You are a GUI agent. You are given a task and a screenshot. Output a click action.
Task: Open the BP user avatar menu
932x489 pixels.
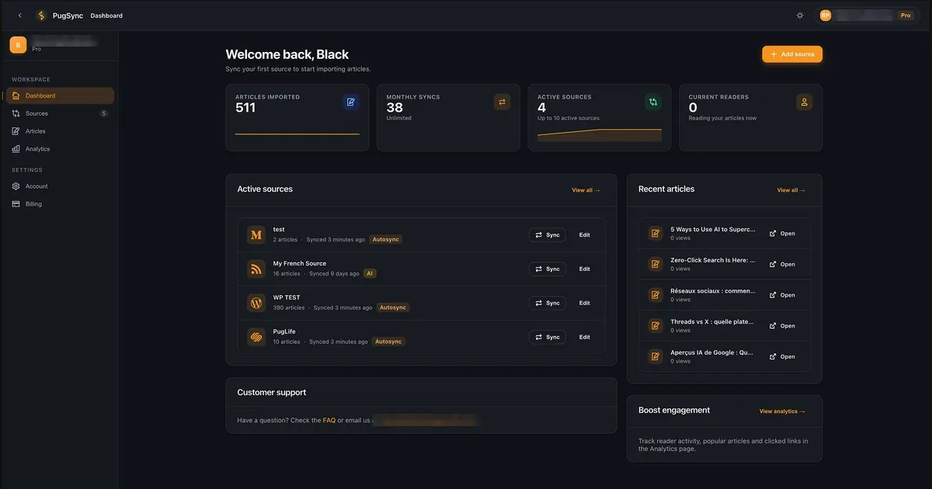click(826, 16)
